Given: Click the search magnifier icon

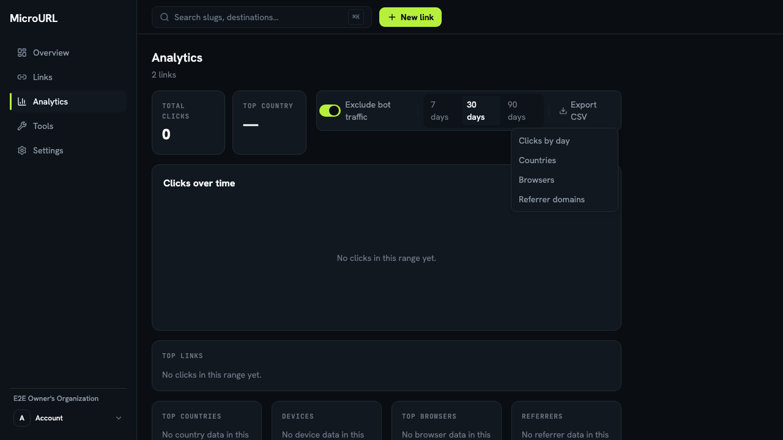Looking at the screenshot, I should click(165, 17).
